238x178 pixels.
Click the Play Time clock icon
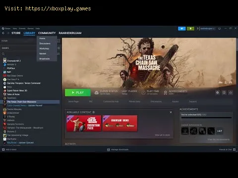click(143, 92)
